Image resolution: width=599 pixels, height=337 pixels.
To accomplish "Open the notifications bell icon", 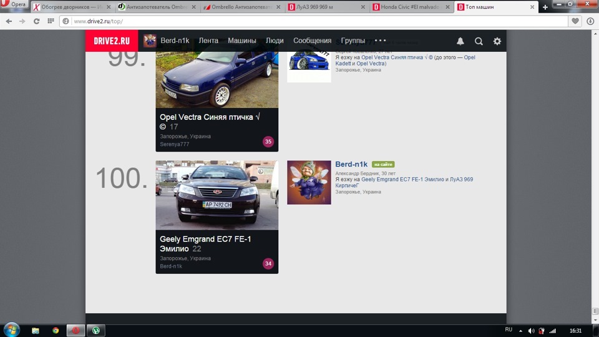I will 460,41.
